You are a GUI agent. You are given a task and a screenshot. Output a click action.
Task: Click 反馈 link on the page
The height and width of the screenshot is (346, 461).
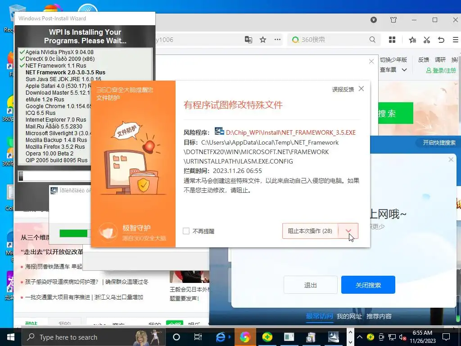(424, 60)
